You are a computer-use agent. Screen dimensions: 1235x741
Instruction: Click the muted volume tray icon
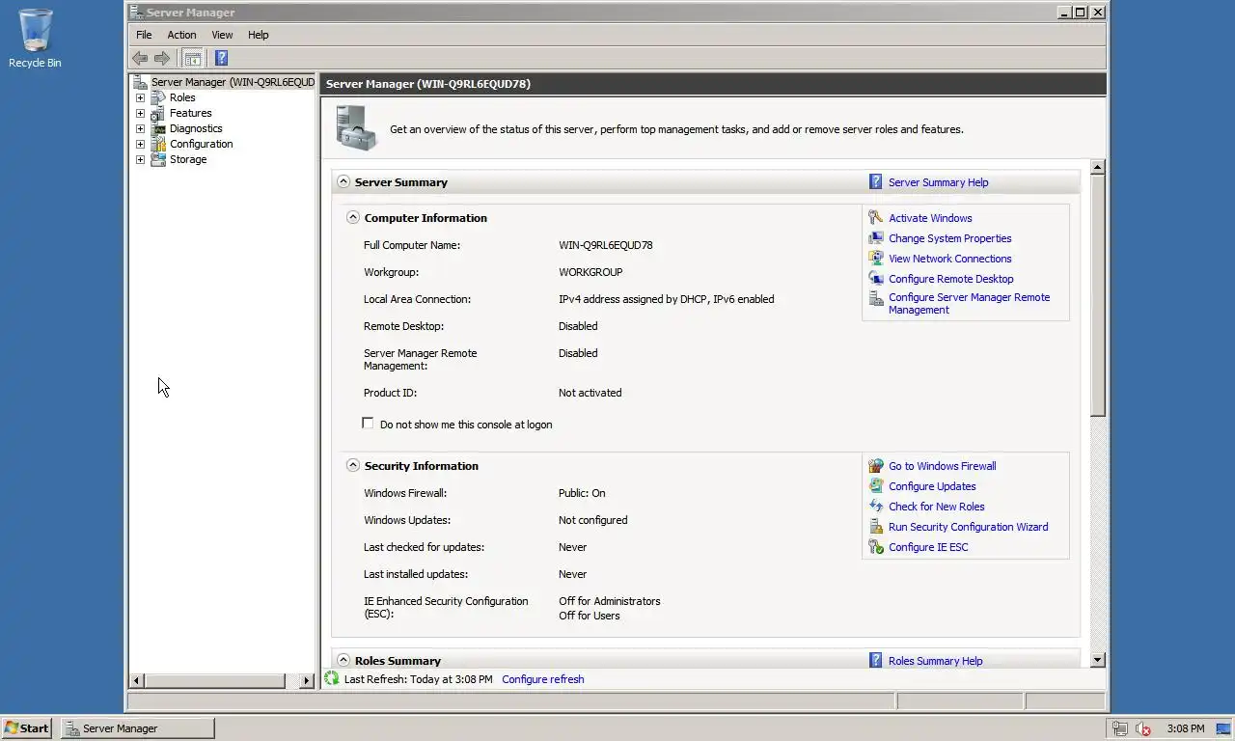click(x=1143, y=728)
